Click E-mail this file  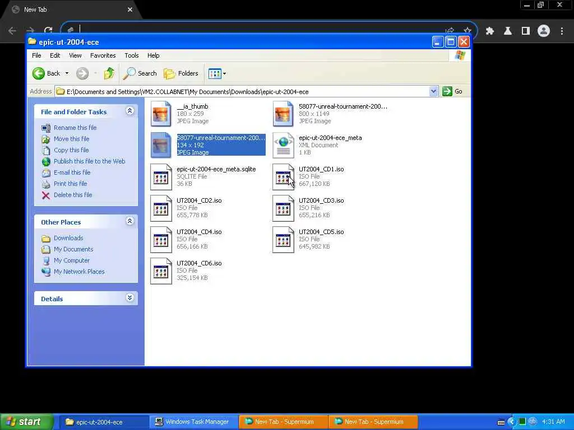pos(72,172)
